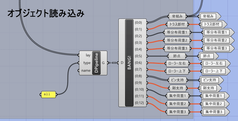Click the G output of DPipeline
Screen dimensions: 238x121
(x=103, y=63)
